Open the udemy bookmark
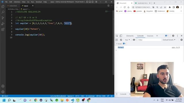The image size is (184, 103). 128,11
